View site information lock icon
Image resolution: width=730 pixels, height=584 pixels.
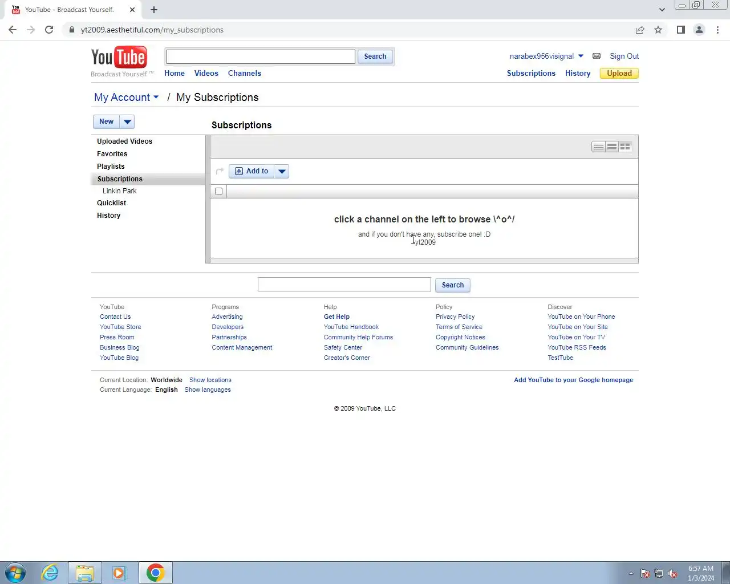[x=71, y=30]
